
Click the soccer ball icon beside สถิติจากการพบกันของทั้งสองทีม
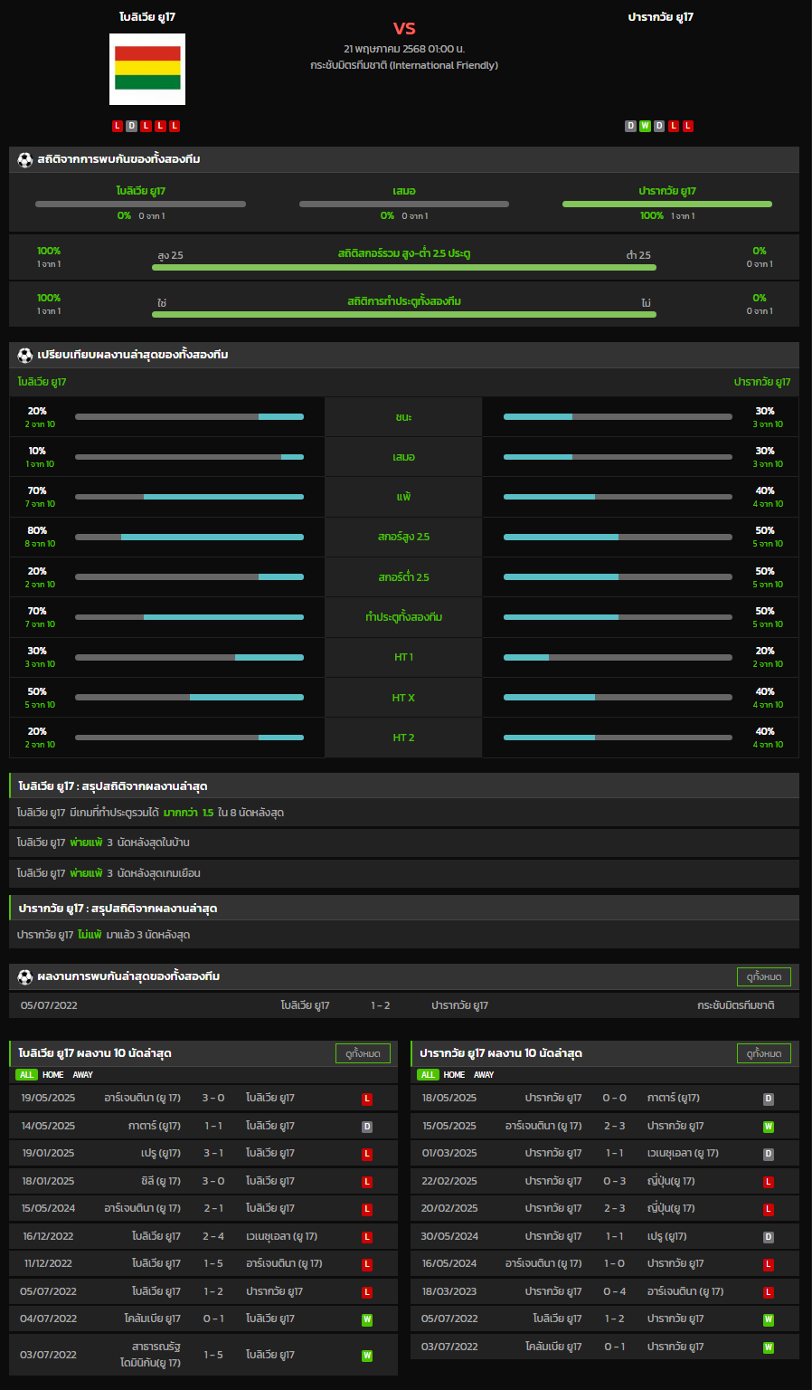coord(25,159)
